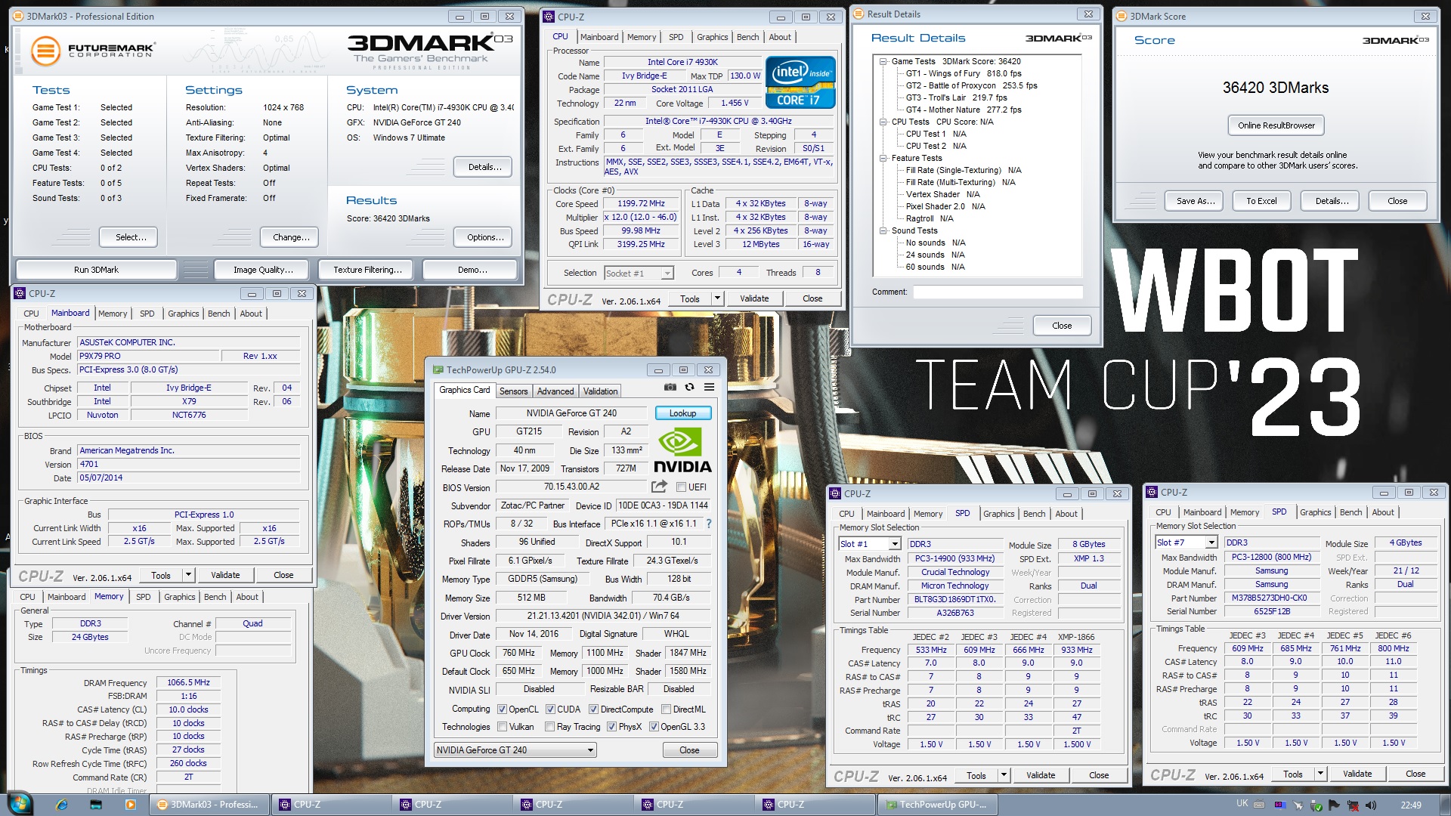Click the NVIDIA logo in GPU-Z
The width and height of the screenshot is (1451, 816).
point(682,450)
